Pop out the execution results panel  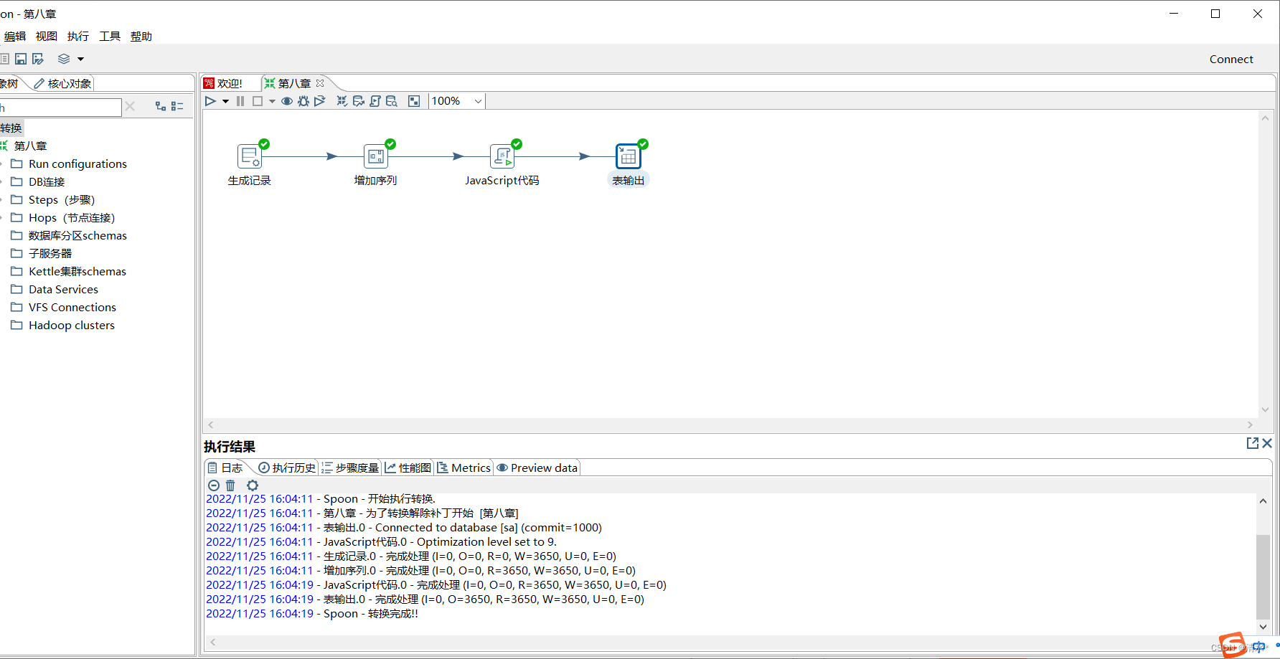click(x=1253, y=443)
